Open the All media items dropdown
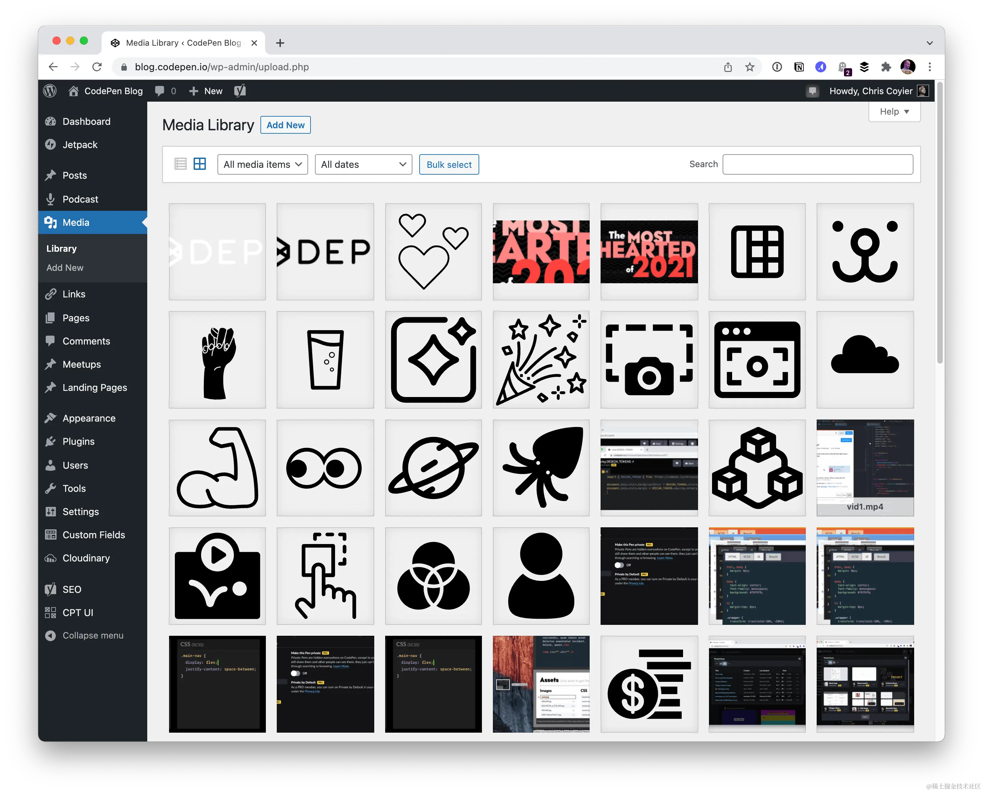 coord(262,164)
